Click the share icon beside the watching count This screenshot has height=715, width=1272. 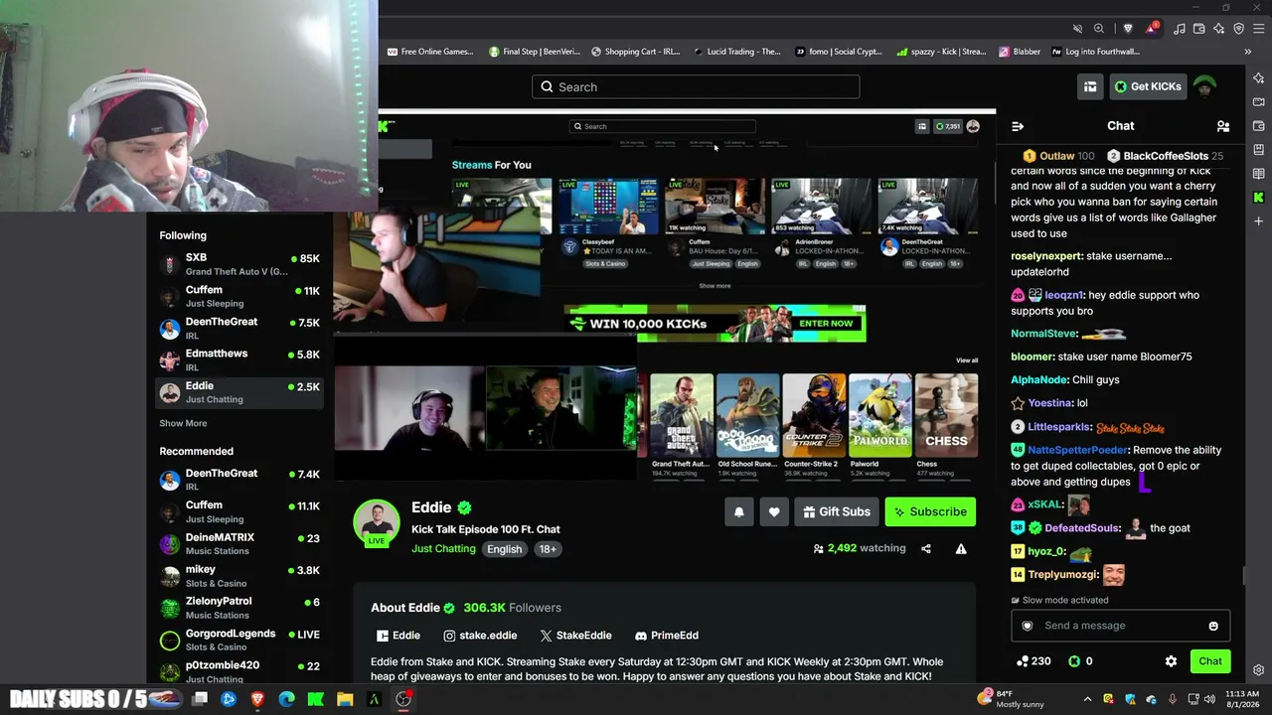point(926,548)
